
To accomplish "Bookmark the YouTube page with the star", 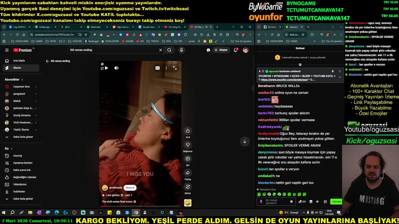I will coord(86,35).
